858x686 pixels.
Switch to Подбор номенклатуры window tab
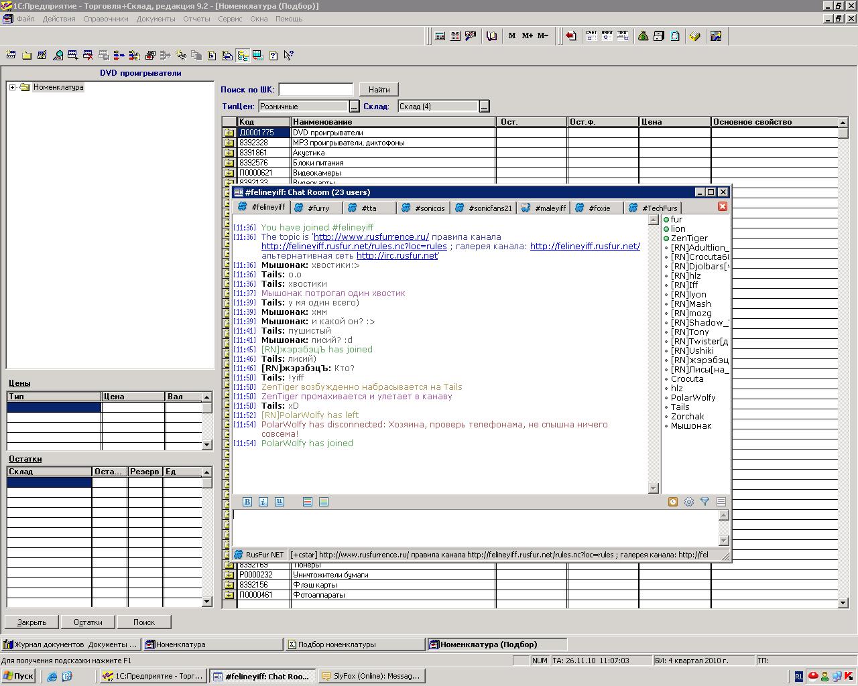point(355,644)
